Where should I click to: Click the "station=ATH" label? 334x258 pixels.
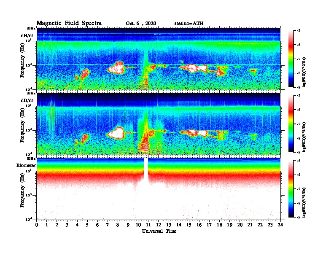[189, 23]
